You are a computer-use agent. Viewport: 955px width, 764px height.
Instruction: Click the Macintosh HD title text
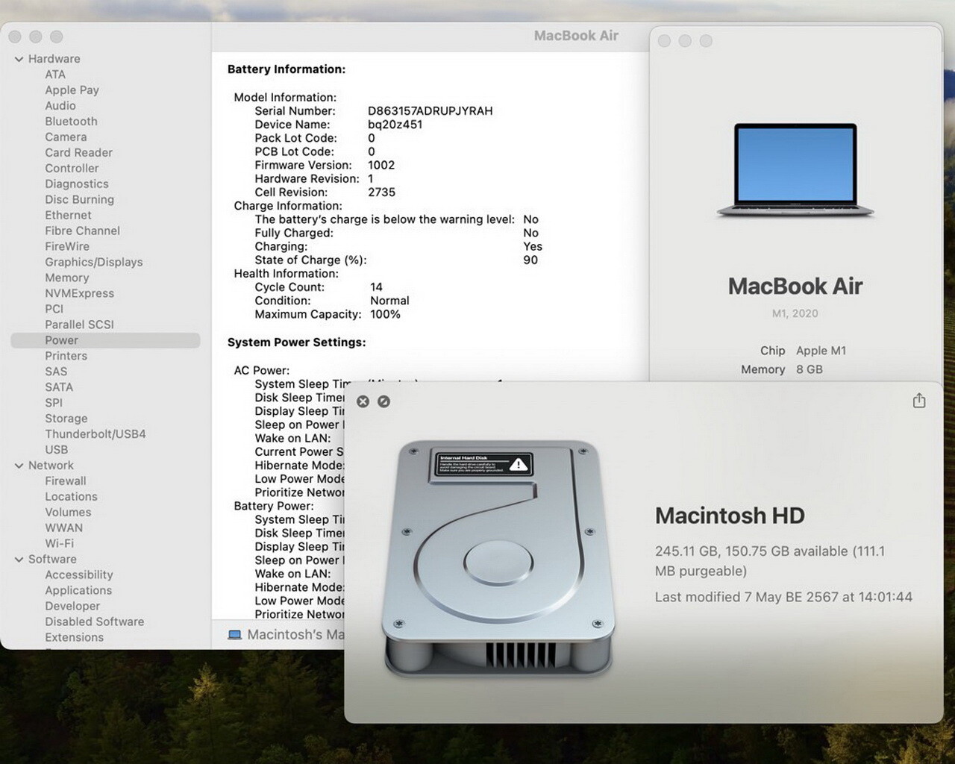[730, 516]
